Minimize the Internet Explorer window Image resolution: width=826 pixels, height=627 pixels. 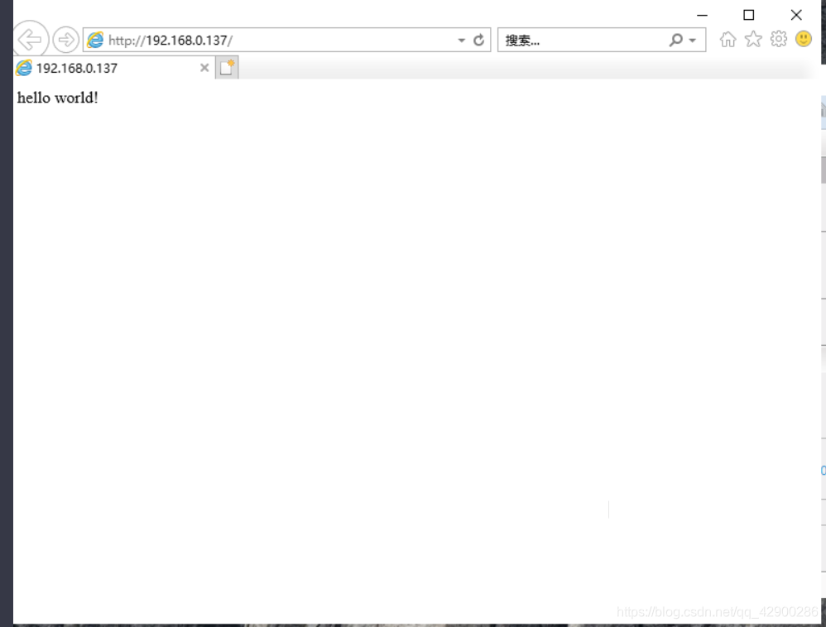click(x=702, y=15)
